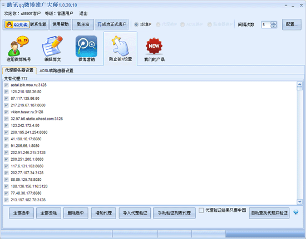
Task: Click 全部去除 button
Action: coord(48,213)
